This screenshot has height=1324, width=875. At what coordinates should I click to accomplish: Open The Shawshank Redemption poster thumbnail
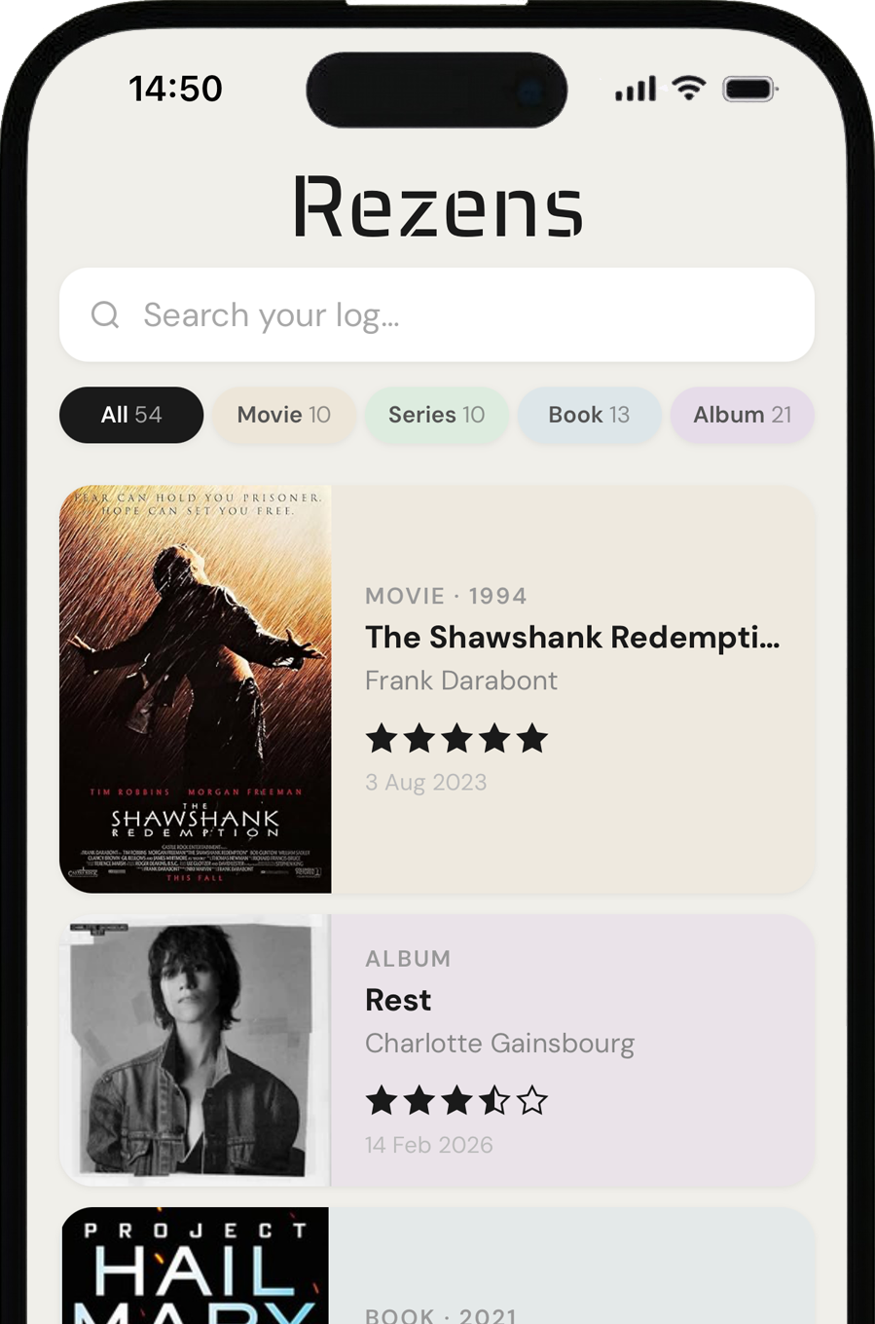tap(196, 689)
